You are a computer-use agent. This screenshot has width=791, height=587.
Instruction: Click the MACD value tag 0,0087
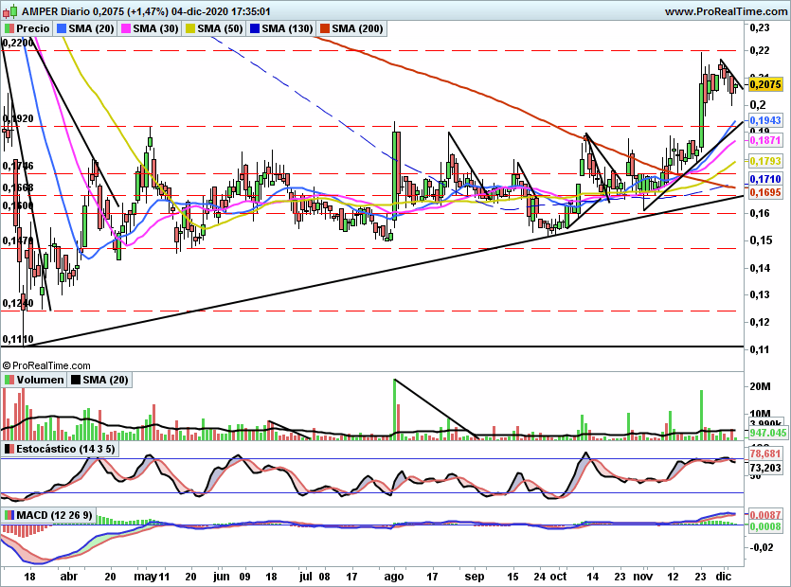click(765, 515)
